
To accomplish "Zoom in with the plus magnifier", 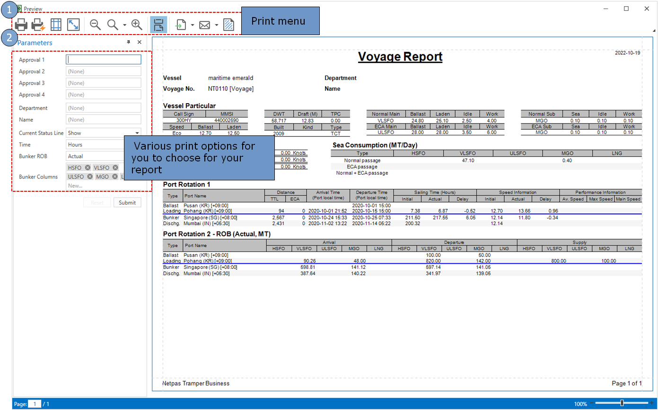I will click(137, 25).
